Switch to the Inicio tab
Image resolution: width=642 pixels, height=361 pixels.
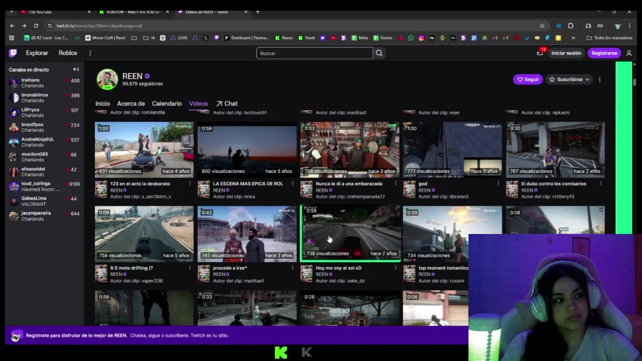(x=102, y=103)
